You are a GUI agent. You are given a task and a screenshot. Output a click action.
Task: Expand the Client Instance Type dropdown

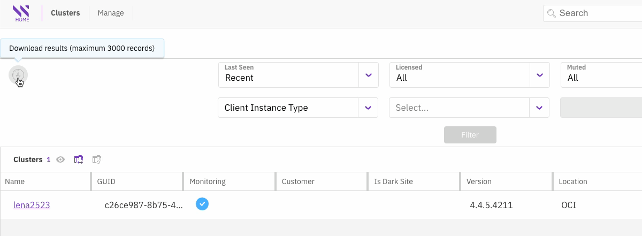pos(368,108)
